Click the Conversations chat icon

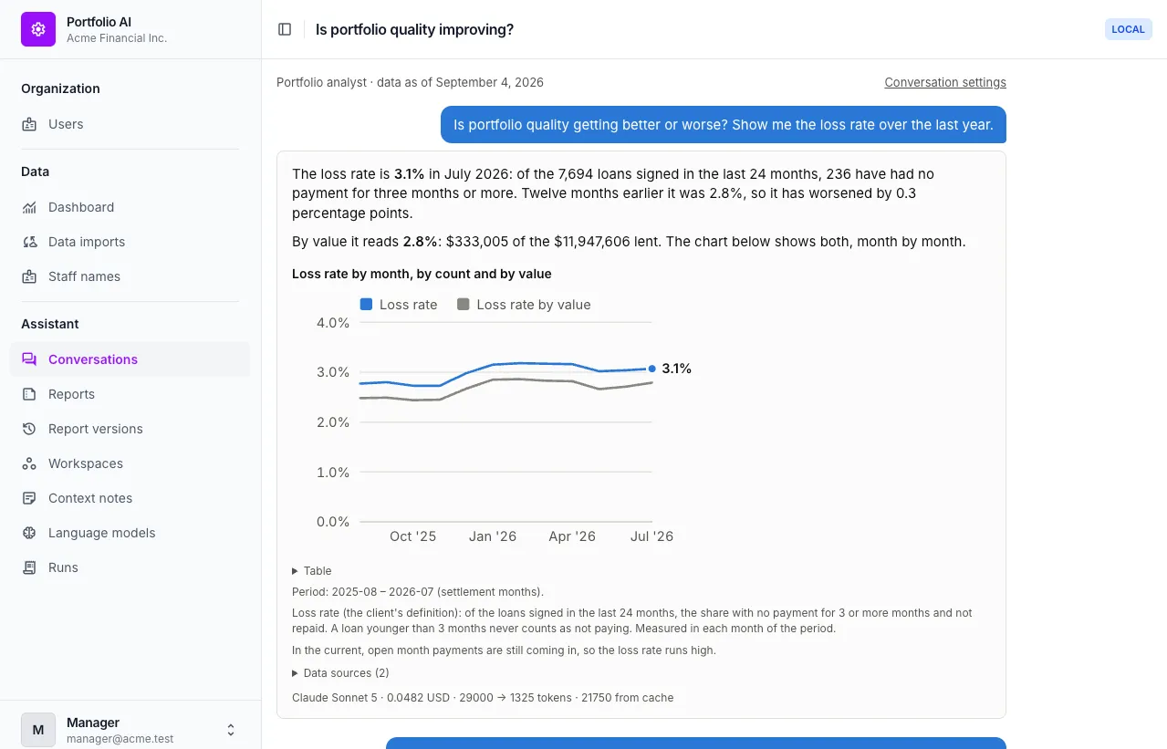[29, 359]
